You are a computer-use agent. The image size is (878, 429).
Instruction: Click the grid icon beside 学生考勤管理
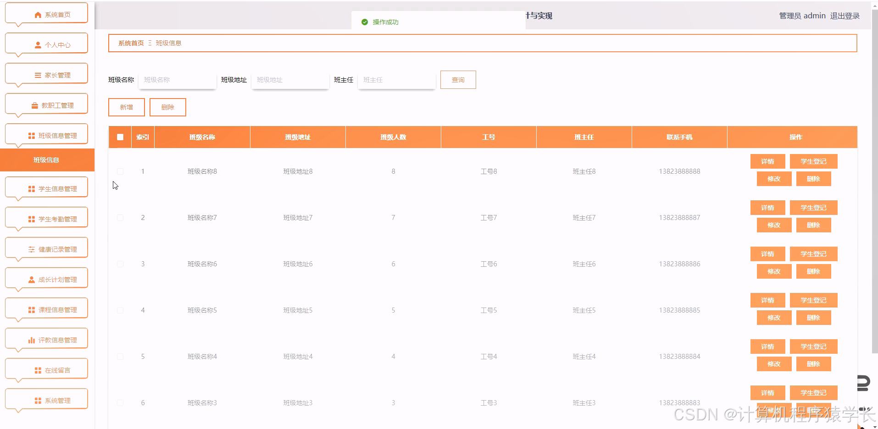point(32,220)
